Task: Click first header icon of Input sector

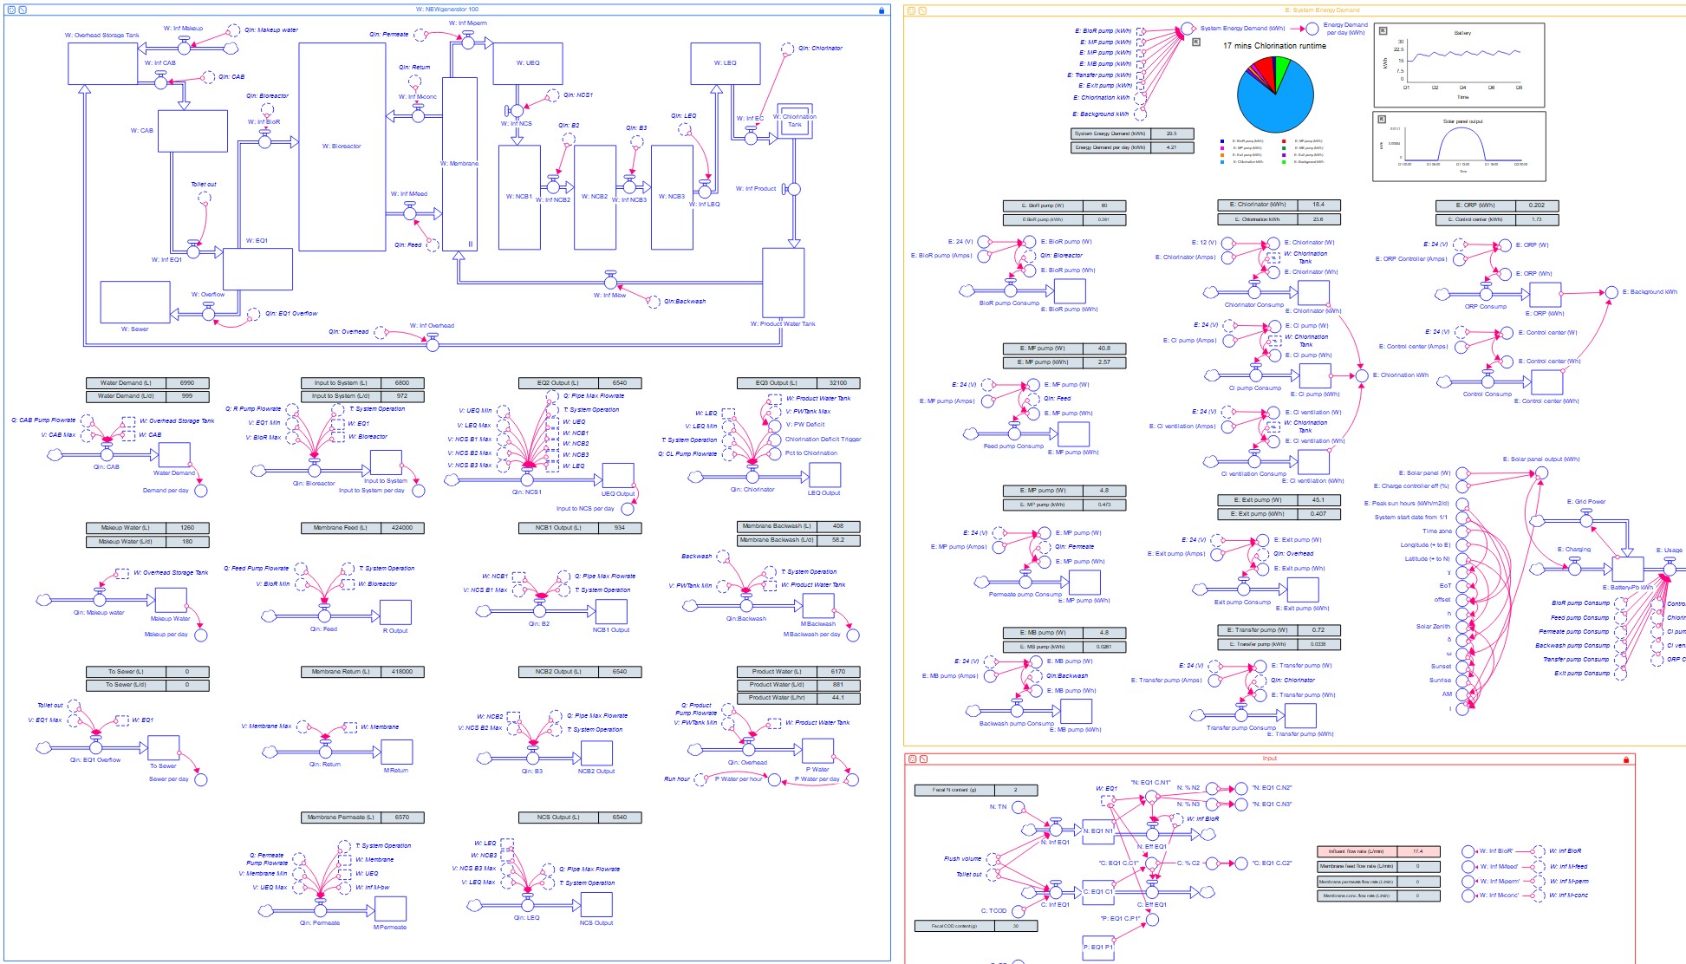Action: pos(911,759)
